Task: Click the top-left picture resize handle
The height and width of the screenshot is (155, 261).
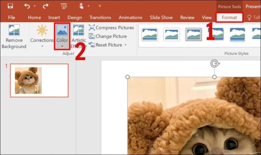Action: point(128,77)
